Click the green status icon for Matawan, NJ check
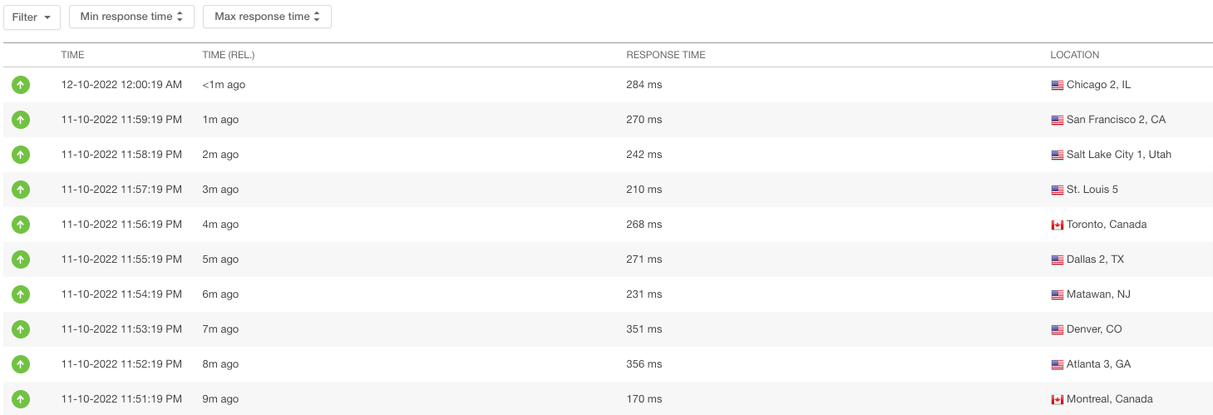This screenshot has width=1213, height=415. (x=21, y=294)
